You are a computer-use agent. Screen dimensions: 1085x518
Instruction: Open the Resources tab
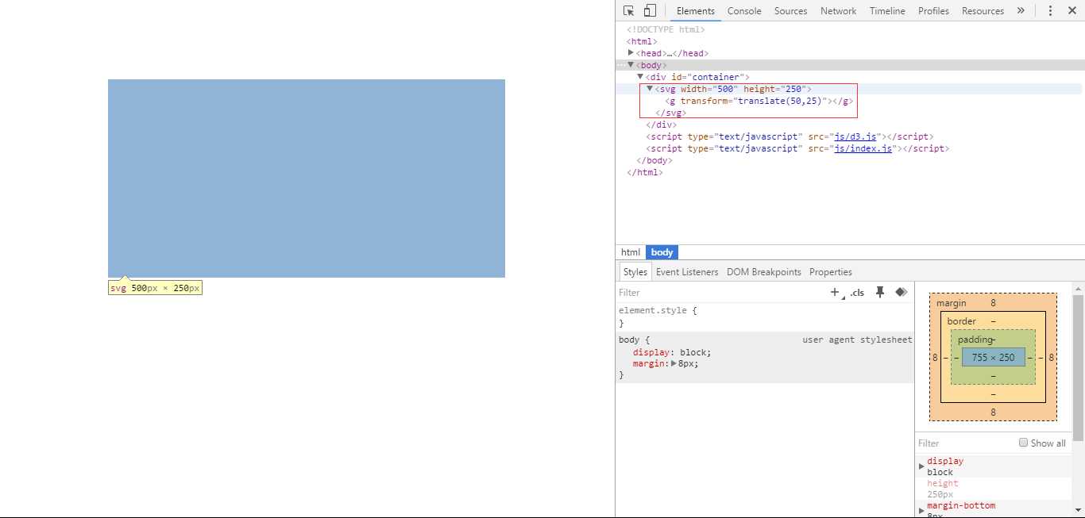983,11
